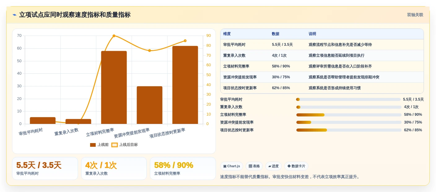This screenshot has height=192, width=436.
Task: Click the description 观察流程节点和信息补充是否减少等待
Action: coord(340,45)
